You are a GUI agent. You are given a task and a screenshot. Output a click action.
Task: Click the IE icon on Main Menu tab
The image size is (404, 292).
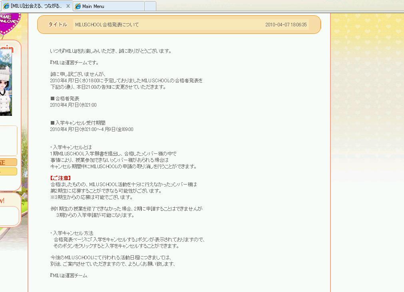coord(78,6)
